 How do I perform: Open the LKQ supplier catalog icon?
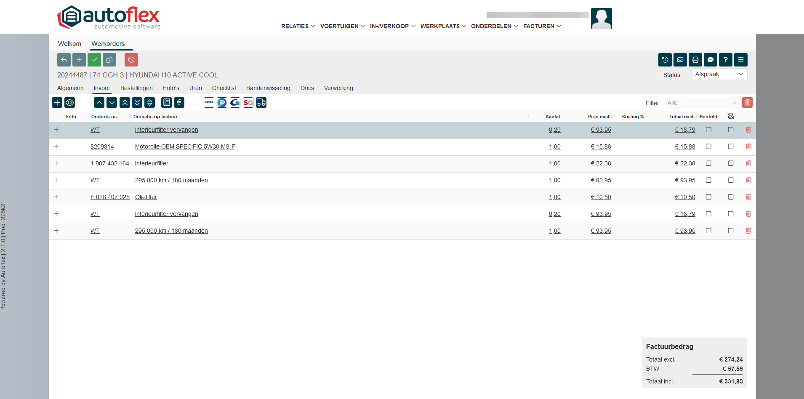pyautogui.click(x=209, y=102)
